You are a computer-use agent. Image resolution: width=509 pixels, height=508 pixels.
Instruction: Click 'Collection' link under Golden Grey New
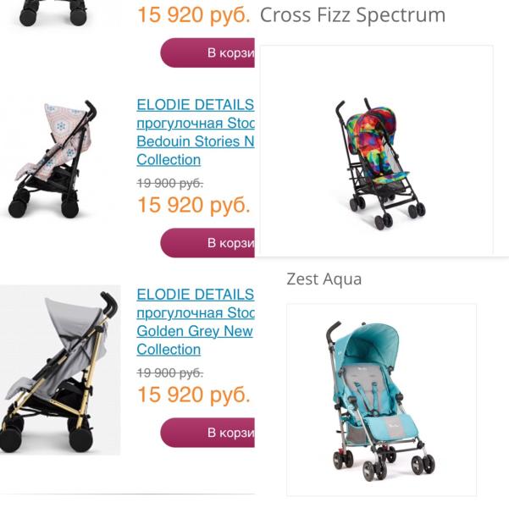pos(169,350)
